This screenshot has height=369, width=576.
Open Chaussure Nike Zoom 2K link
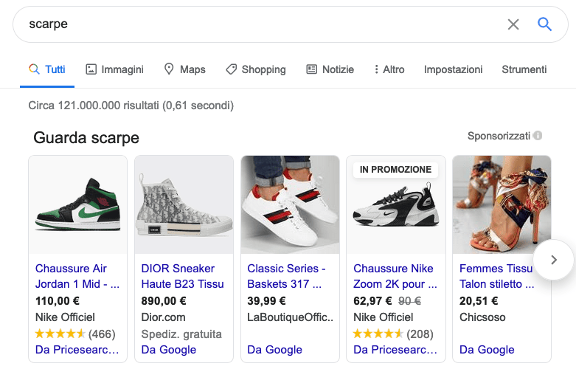[x=395, y=276]
